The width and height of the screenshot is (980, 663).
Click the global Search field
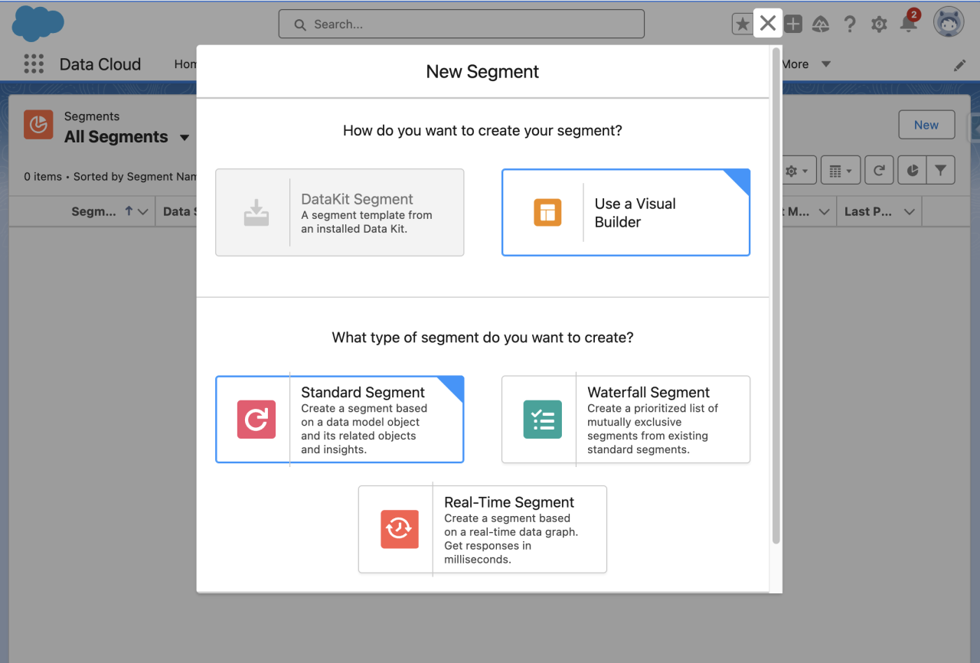pyautogui.click(x=462, y=24)
